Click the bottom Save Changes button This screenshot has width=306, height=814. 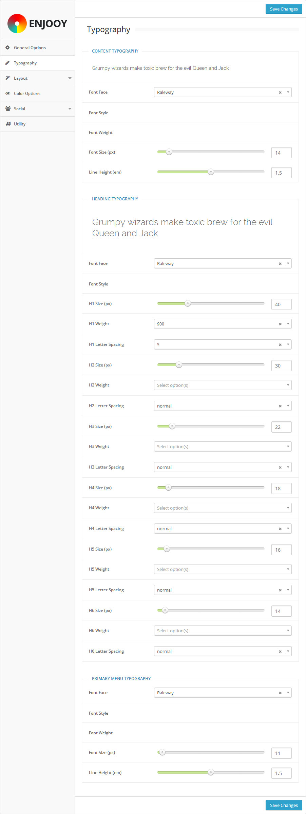(284, 805)
